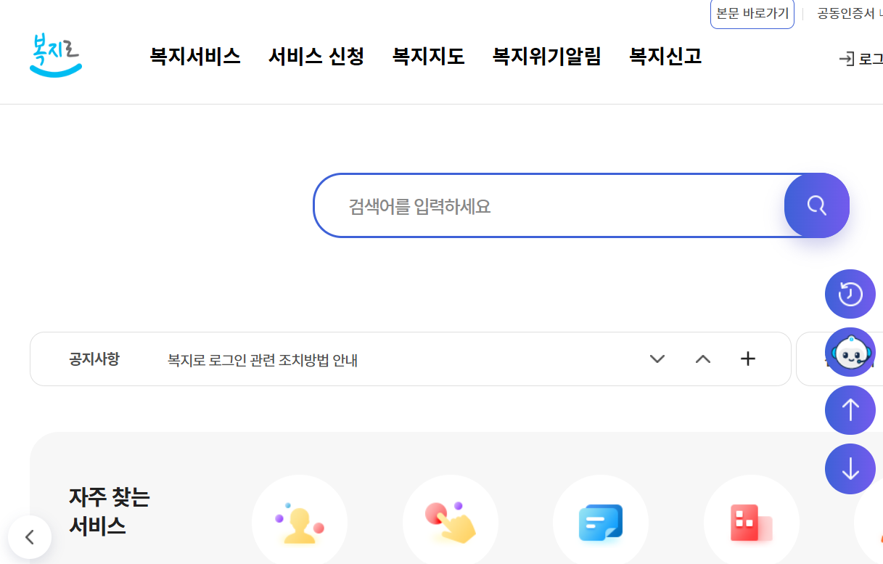This screenshot has width=883, height=564.
Task: Open the pointing hand service icon
Action: [x=451, y=522]
